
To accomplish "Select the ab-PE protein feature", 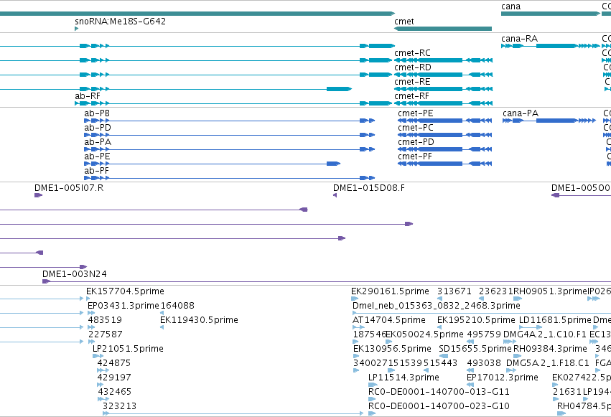I will [x=213, y=164].
